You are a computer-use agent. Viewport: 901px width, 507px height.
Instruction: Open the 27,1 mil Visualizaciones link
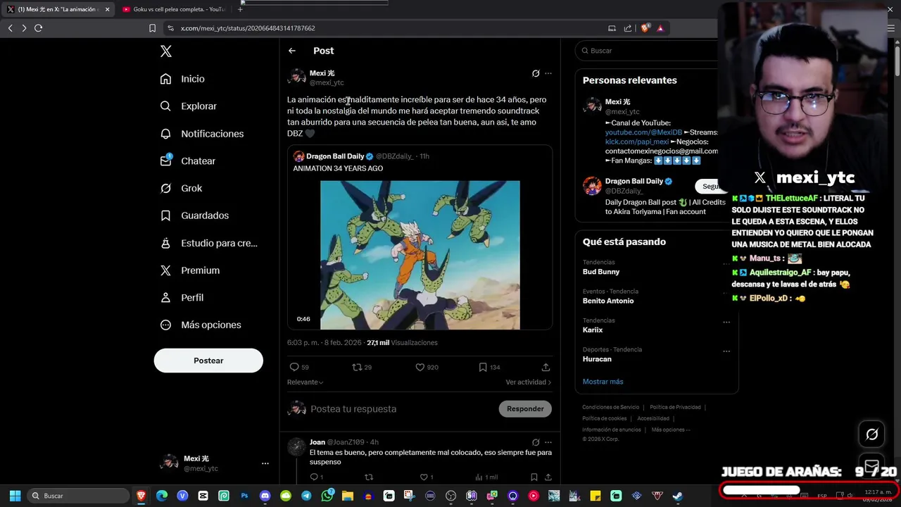(x=402, y=343)
